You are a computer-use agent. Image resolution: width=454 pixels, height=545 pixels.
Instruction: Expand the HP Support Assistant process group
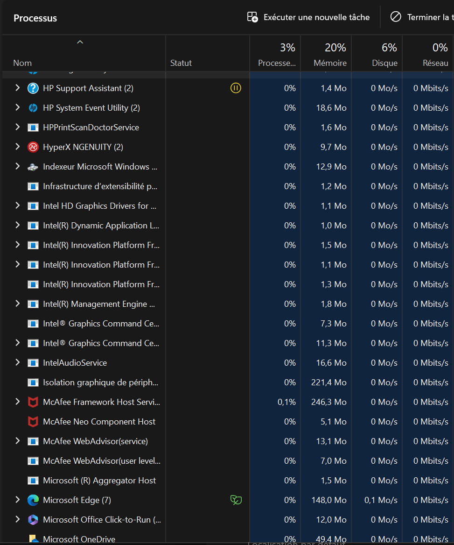(x=17, y=88)
